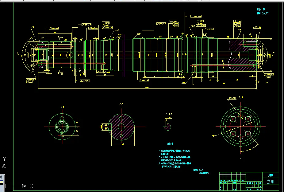The image size is (284, 192).
Task: Select technical requirement note number 1
Action: (174, 152)
